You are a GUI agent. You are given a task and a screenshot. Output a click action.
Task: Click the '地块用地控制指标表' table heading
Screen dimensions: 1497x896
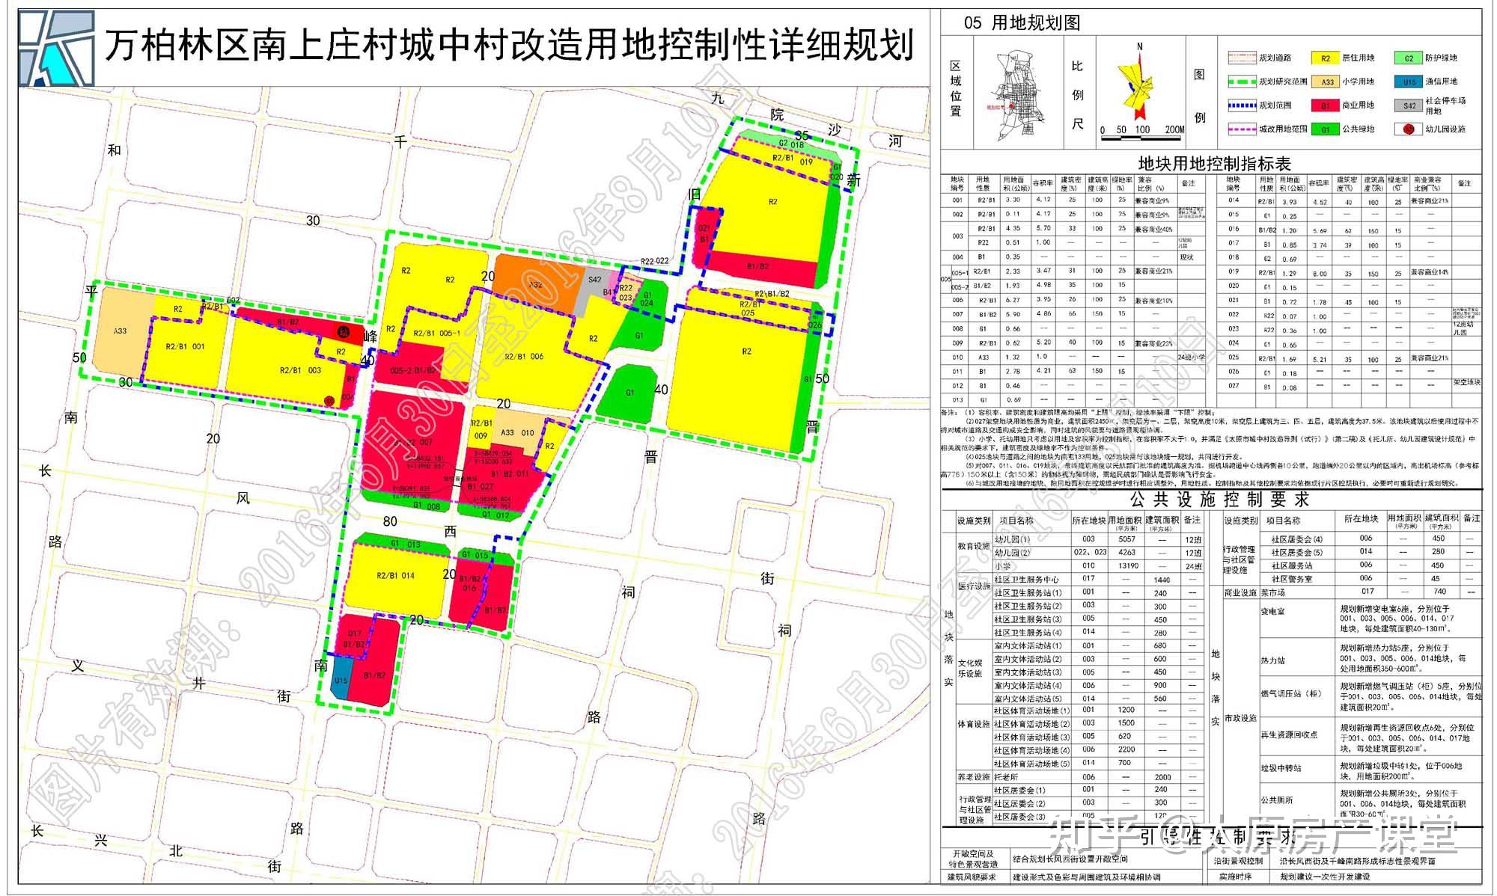pyautogui.click(x=1214, y=163)
